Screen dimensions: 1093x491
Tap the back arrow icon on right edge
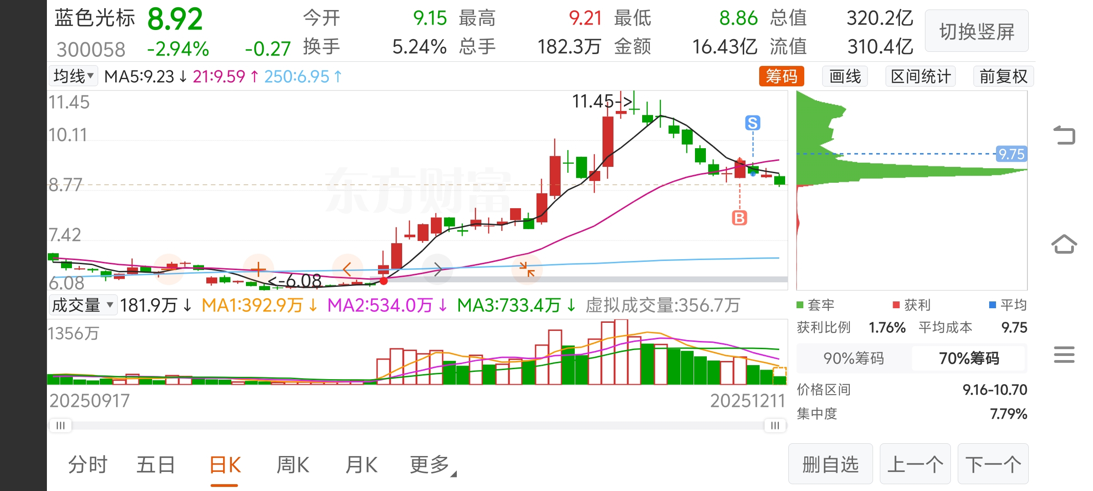pyautogui.click(x=1064, y=135)
